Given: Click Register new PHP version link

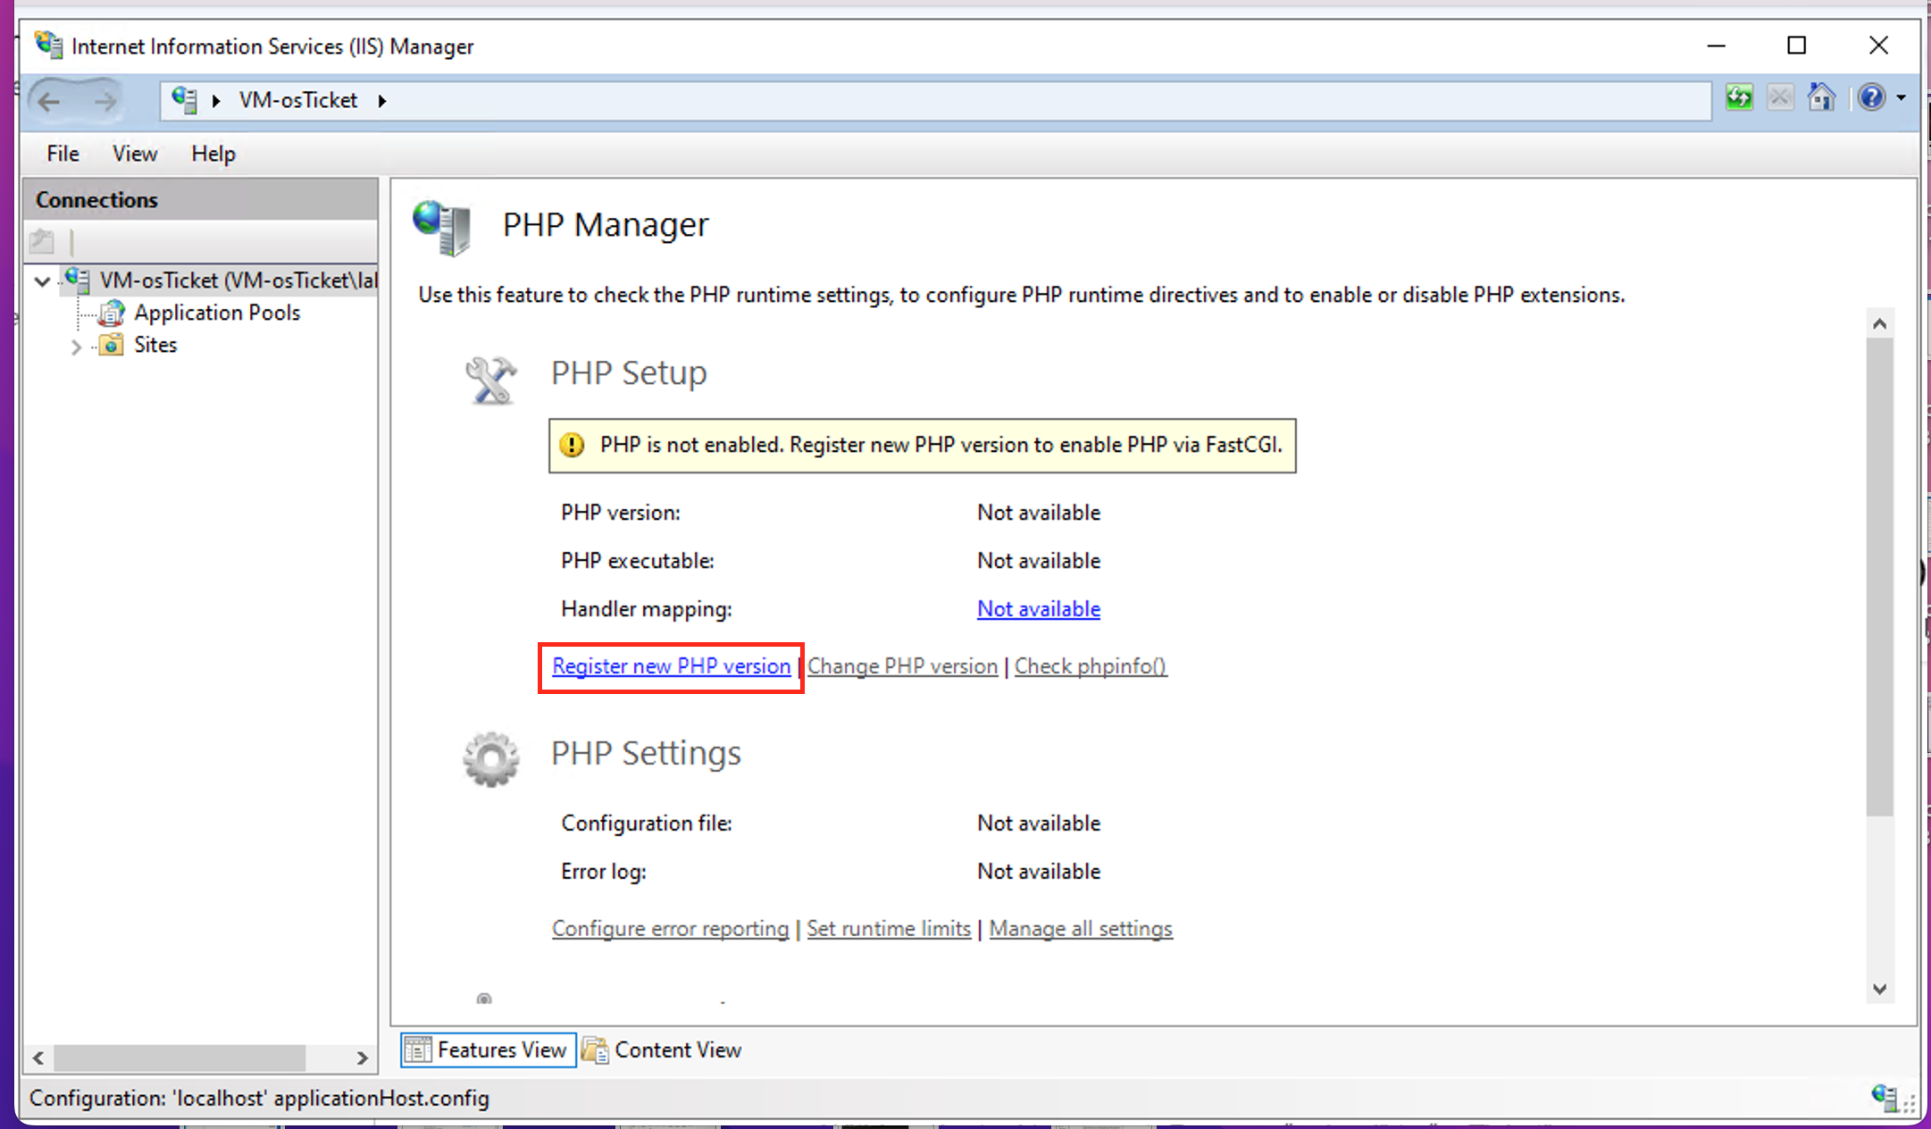Looking at the screenshot, I should (x=671, y=666).
